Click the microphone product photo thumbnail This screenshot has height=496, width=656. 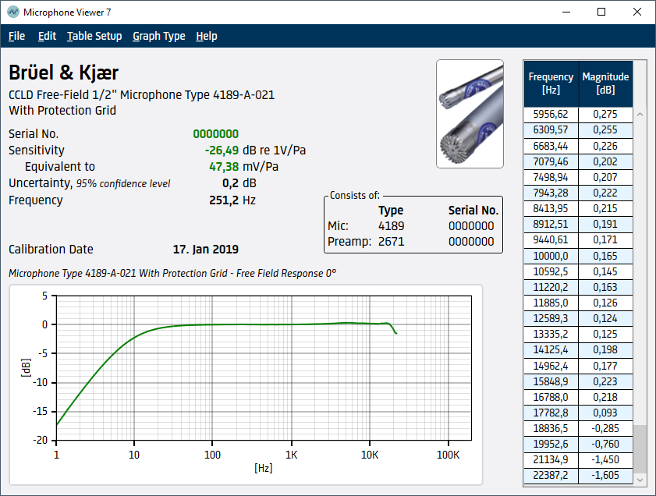[x=470, y=114]
